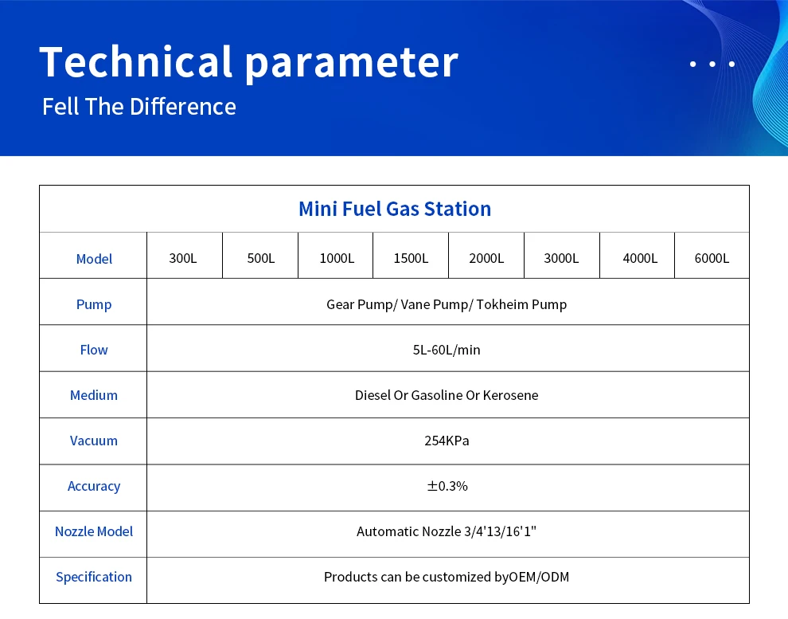This screenshot has width=788, height=619.
Task: Select the 500L model cell
Action: point(260,258)
